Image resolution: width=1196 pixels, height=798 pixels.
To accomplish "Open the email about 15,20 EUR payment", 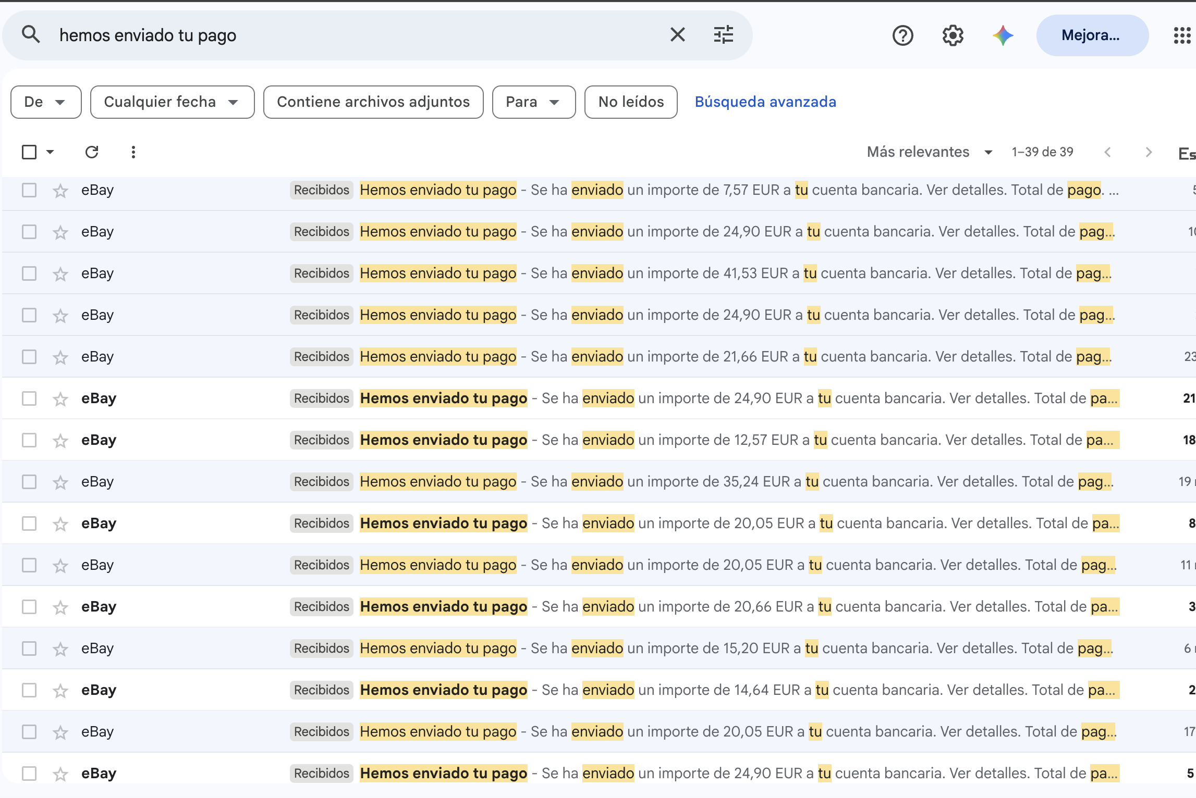I will [x=599, y=649].
